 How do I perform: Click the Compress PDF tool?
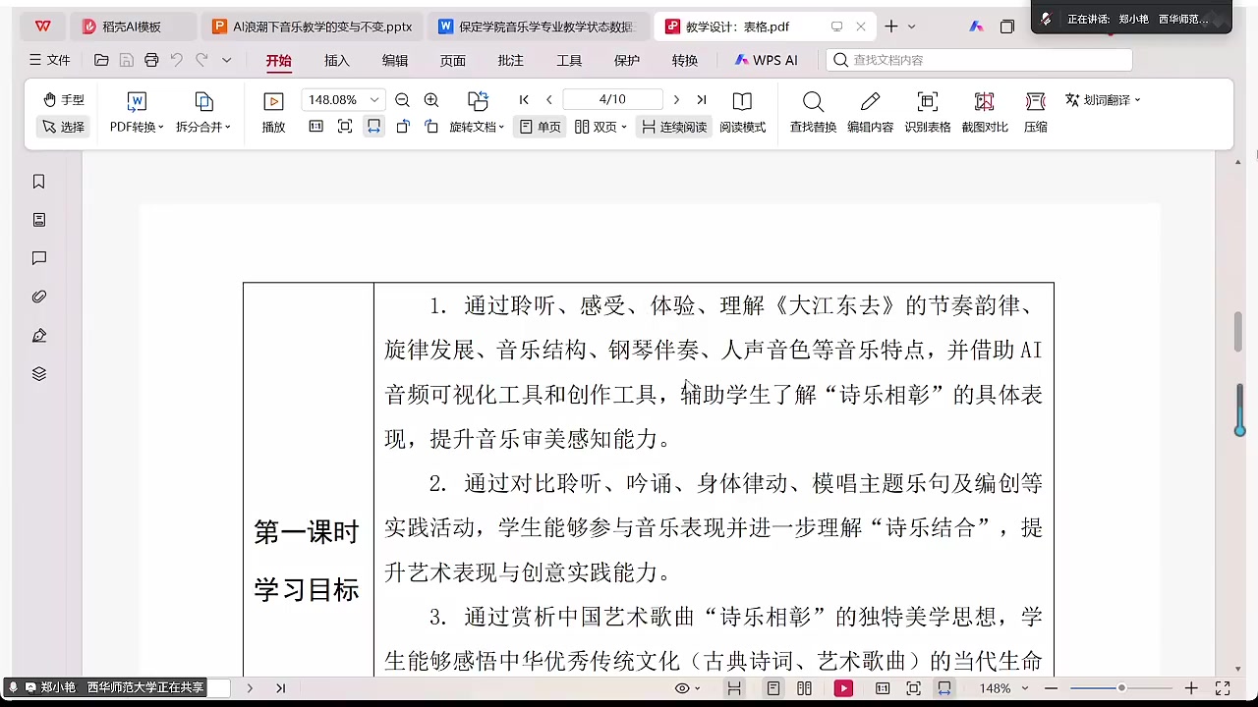[x=1035, y=112]
